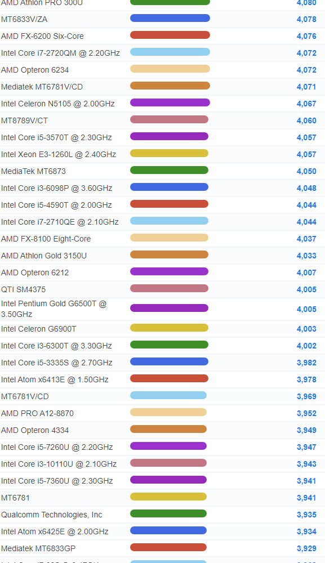
Task: Select Mediatek MT6833GP link
Action: click(x=38, y=548)
